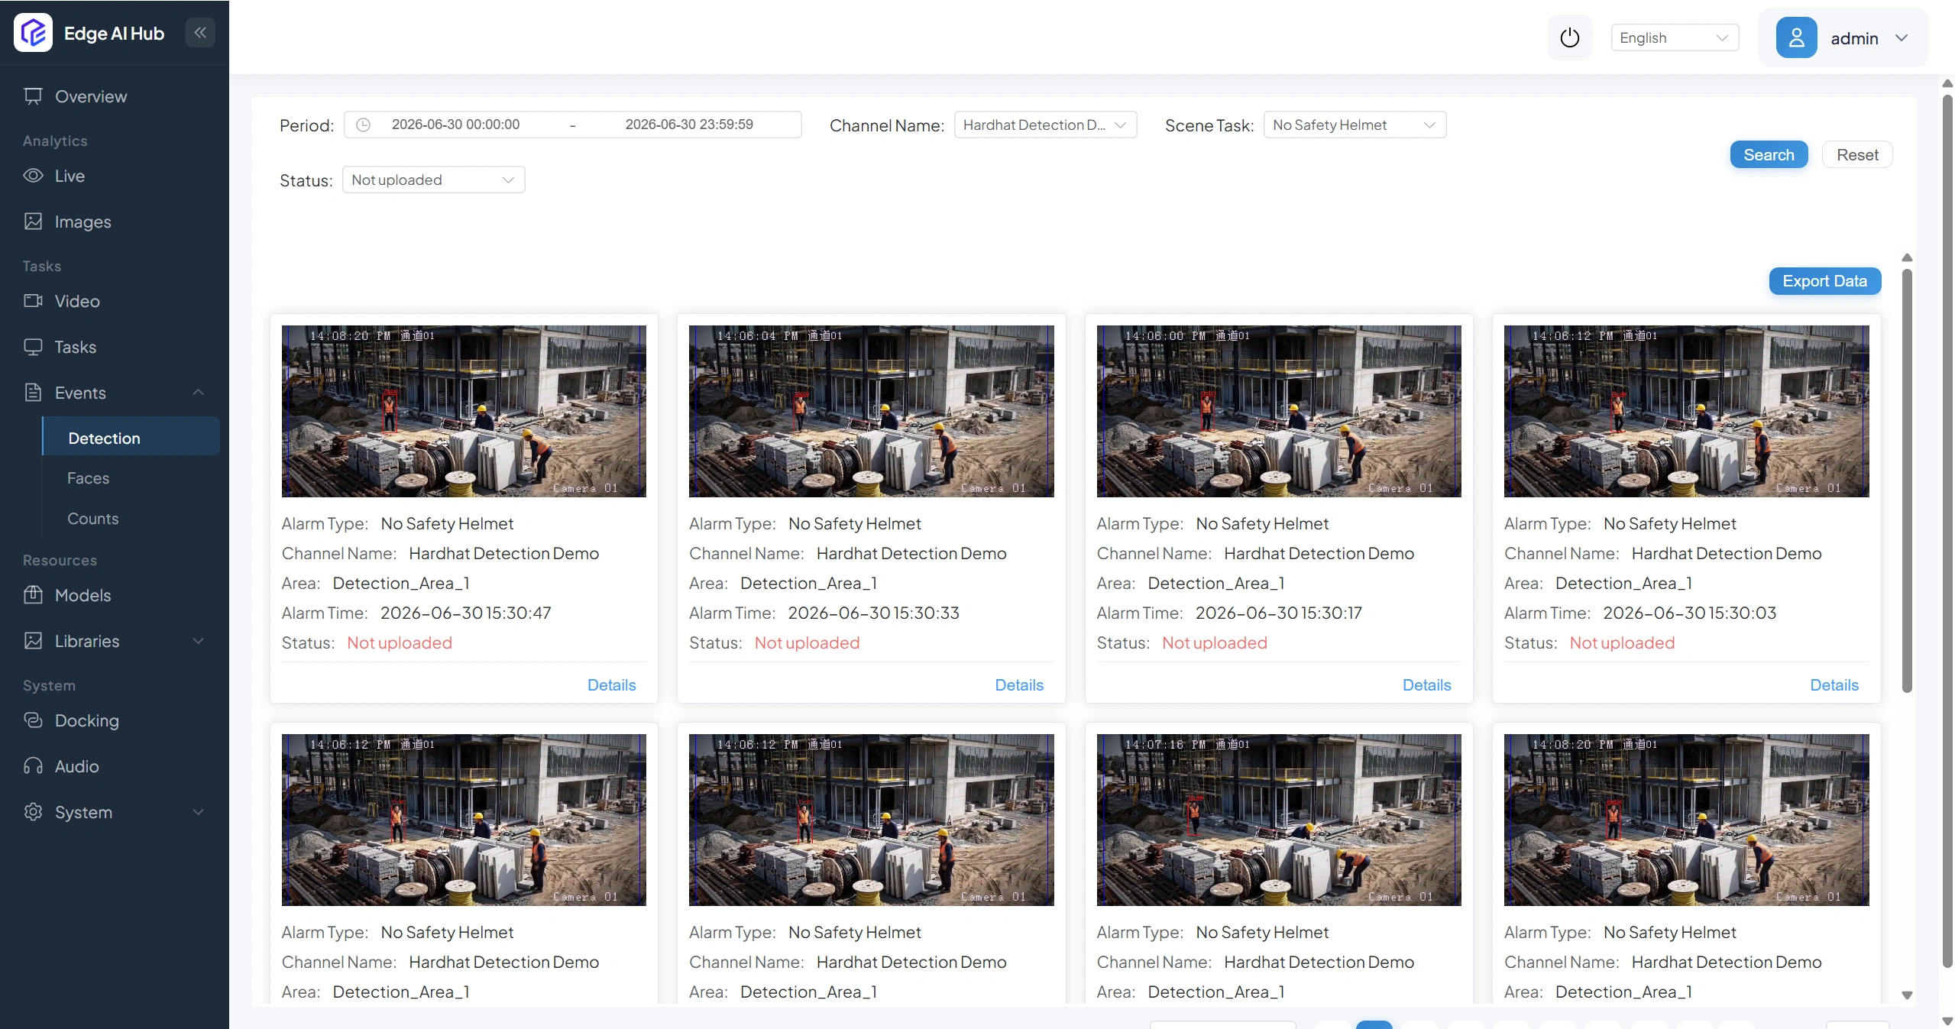Click the Export Data button
Viewport: 1955px width, 1029px height.
(1824, 281)
